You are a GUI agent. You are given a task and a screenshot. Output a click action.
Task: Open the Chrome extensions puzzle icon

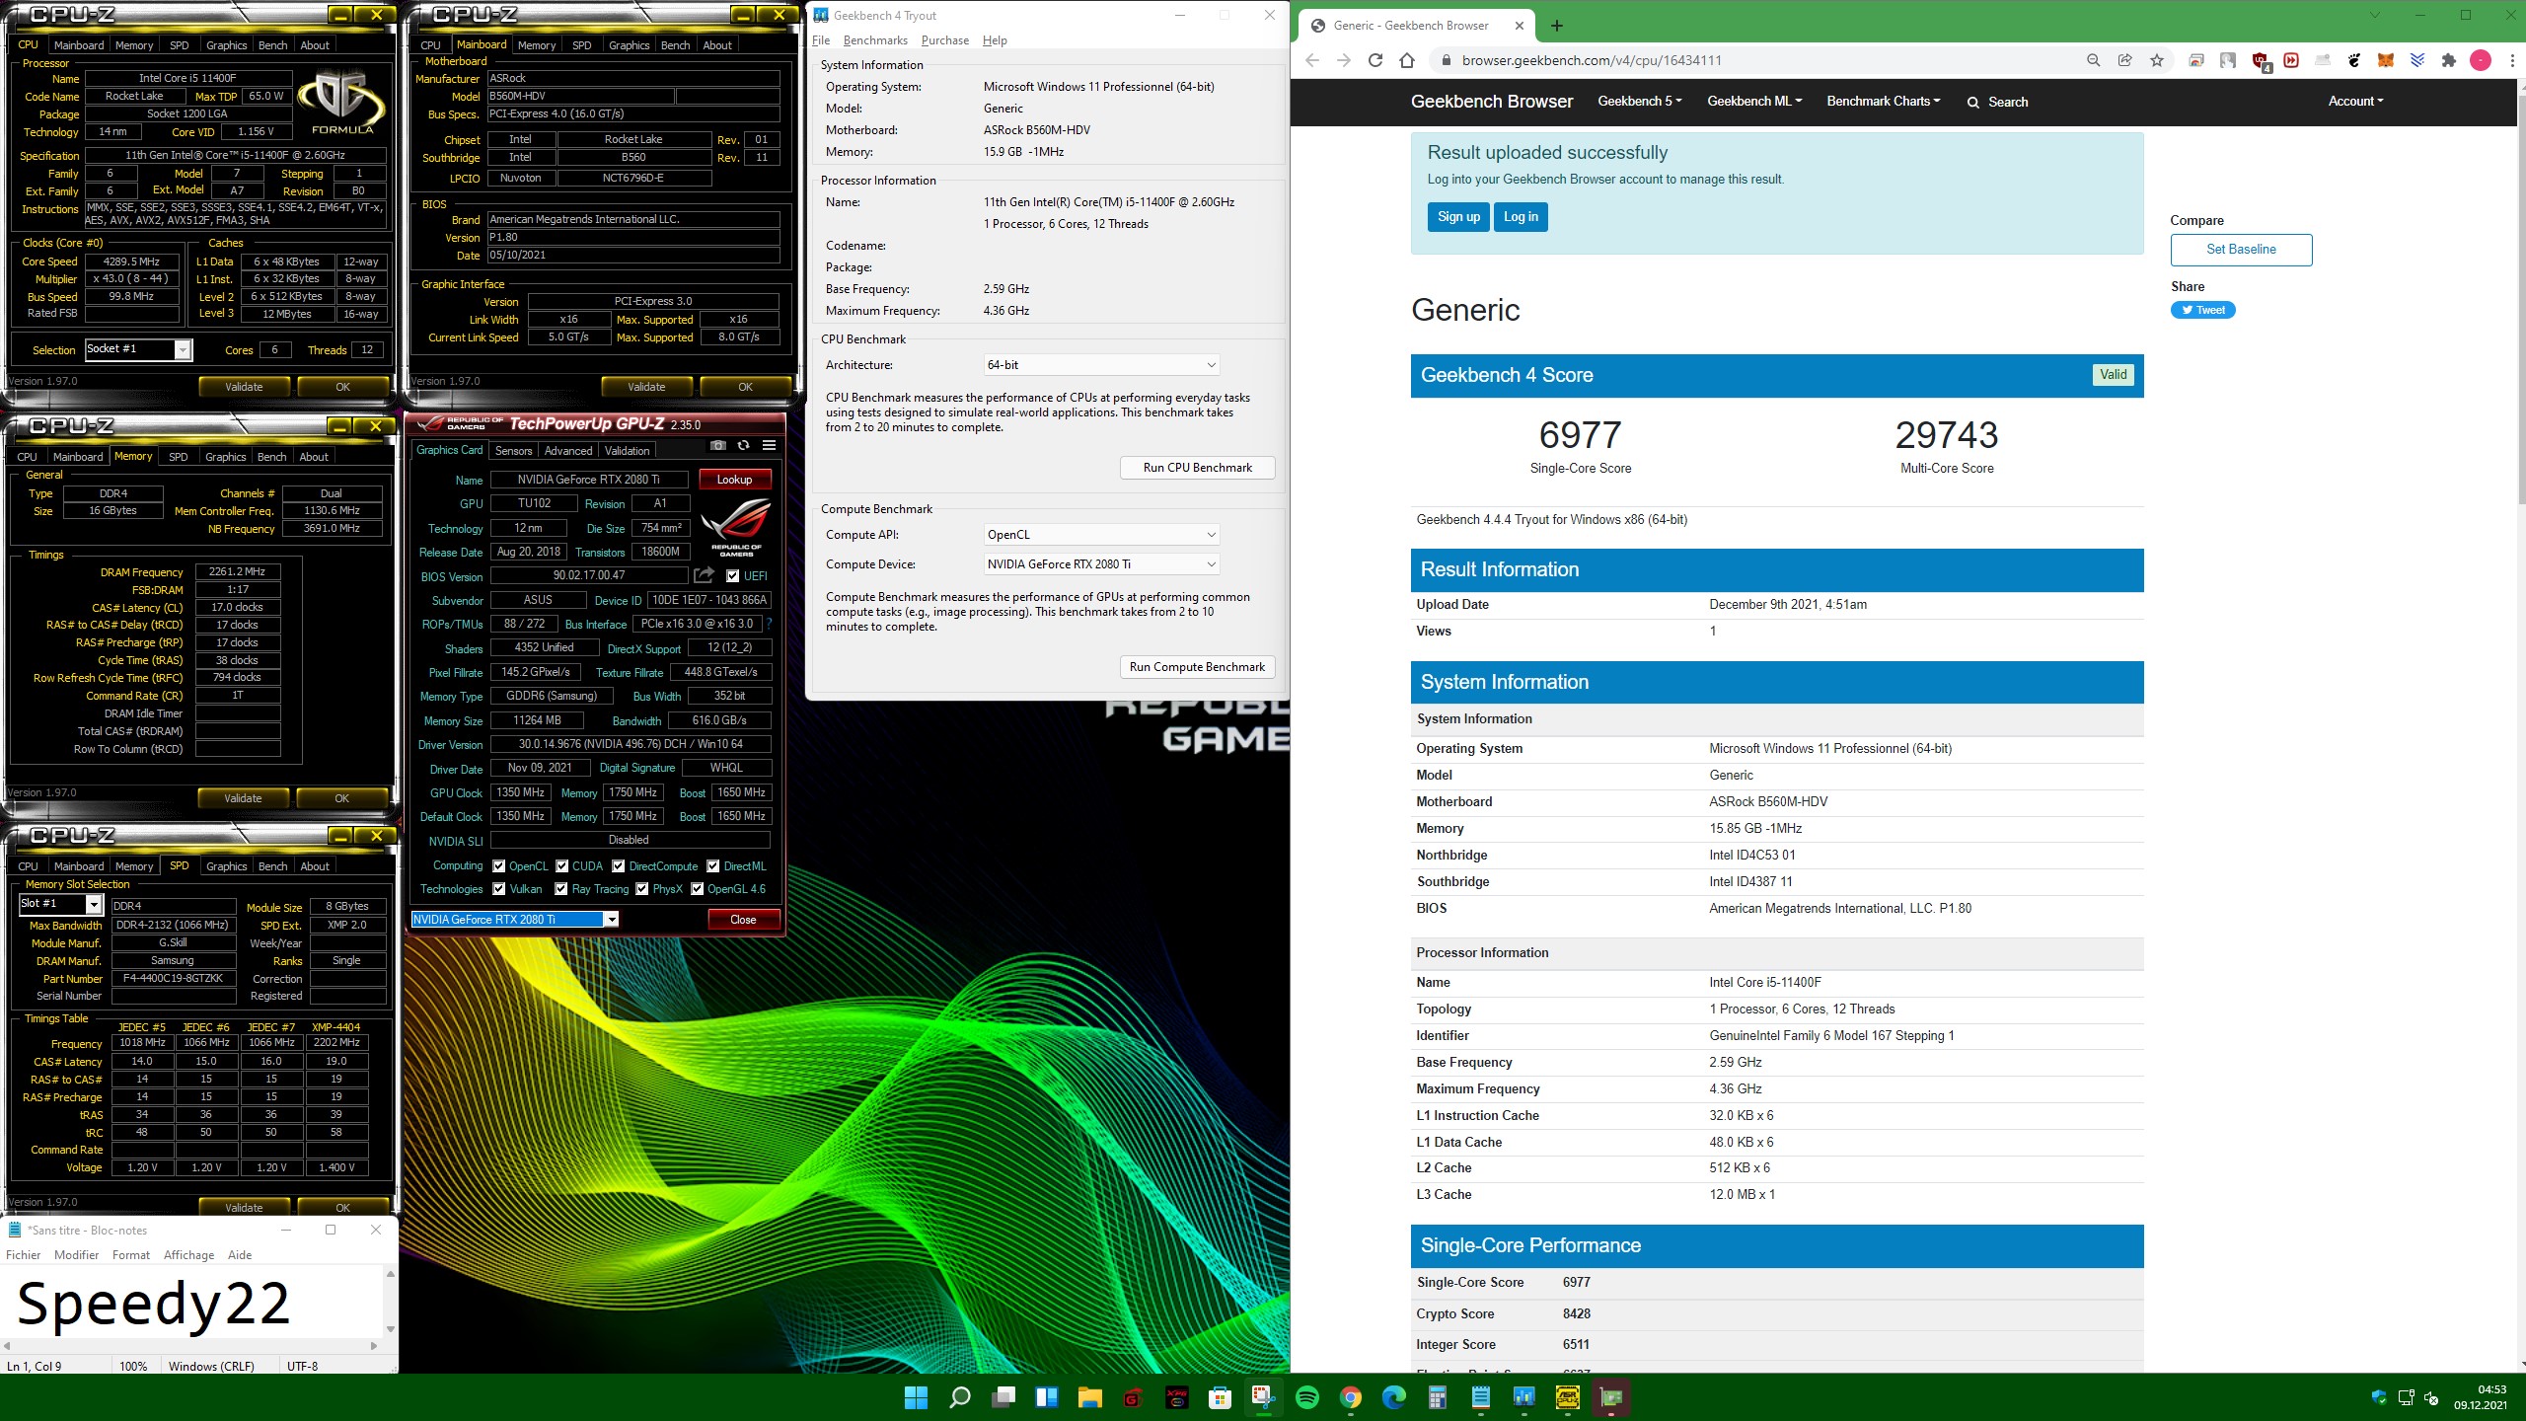pyautogui.click(x=2449, y=60)
